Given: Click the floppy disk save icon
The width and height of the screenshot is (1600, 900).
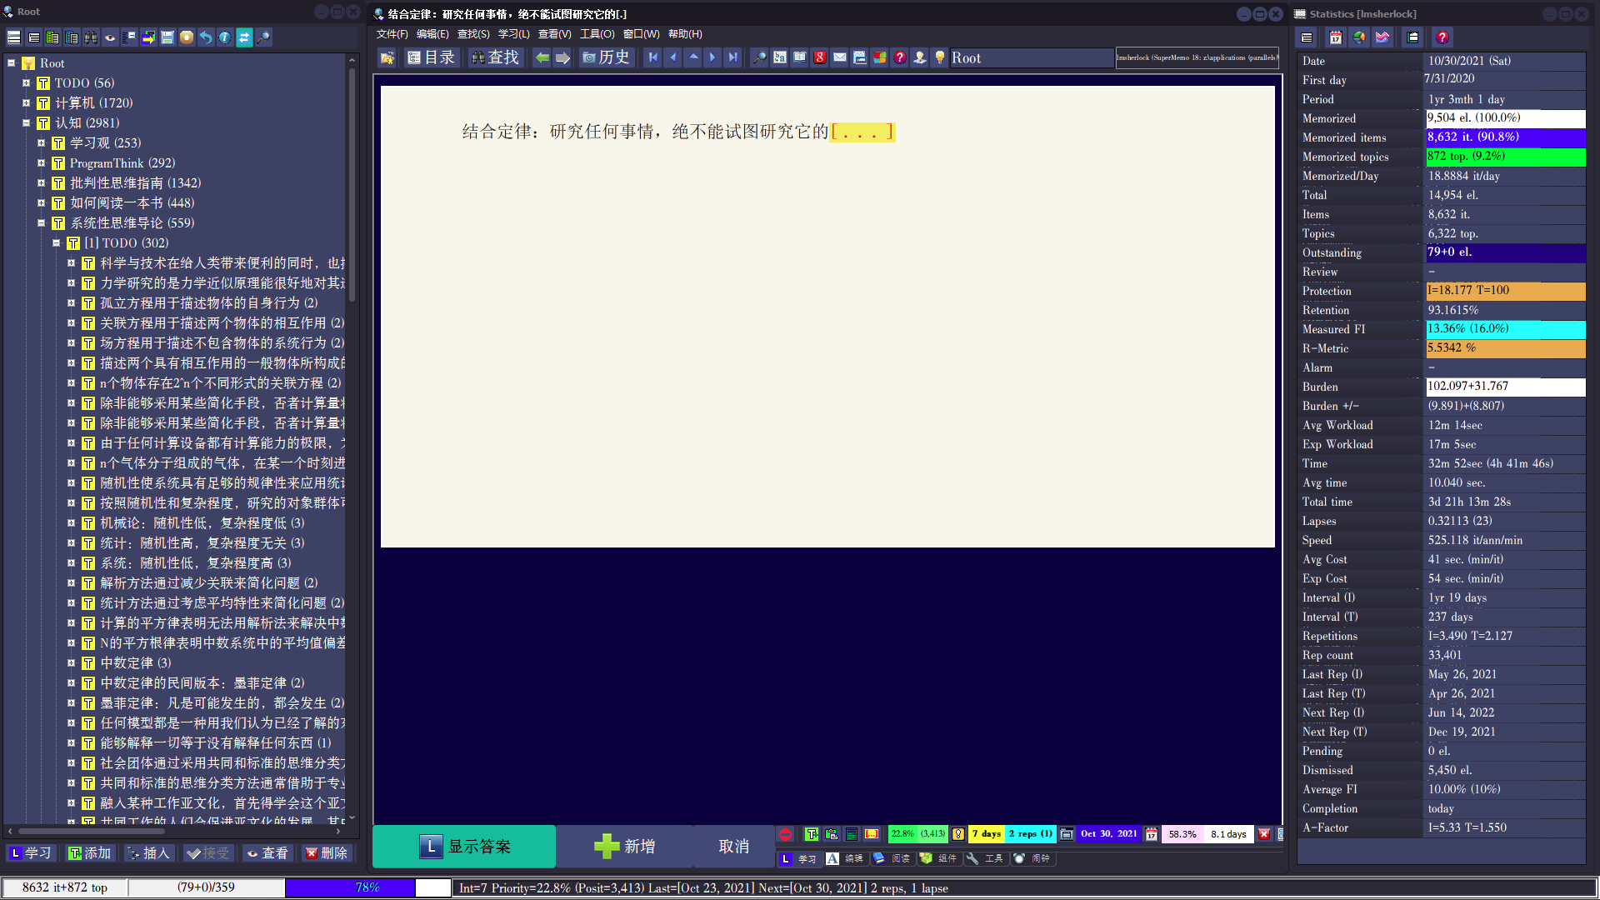Looking at the screenshot, I should 167,37.
